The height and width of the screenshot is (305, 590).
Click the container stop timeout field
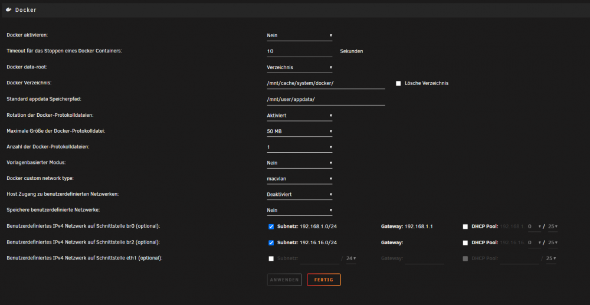coord(300,51)
